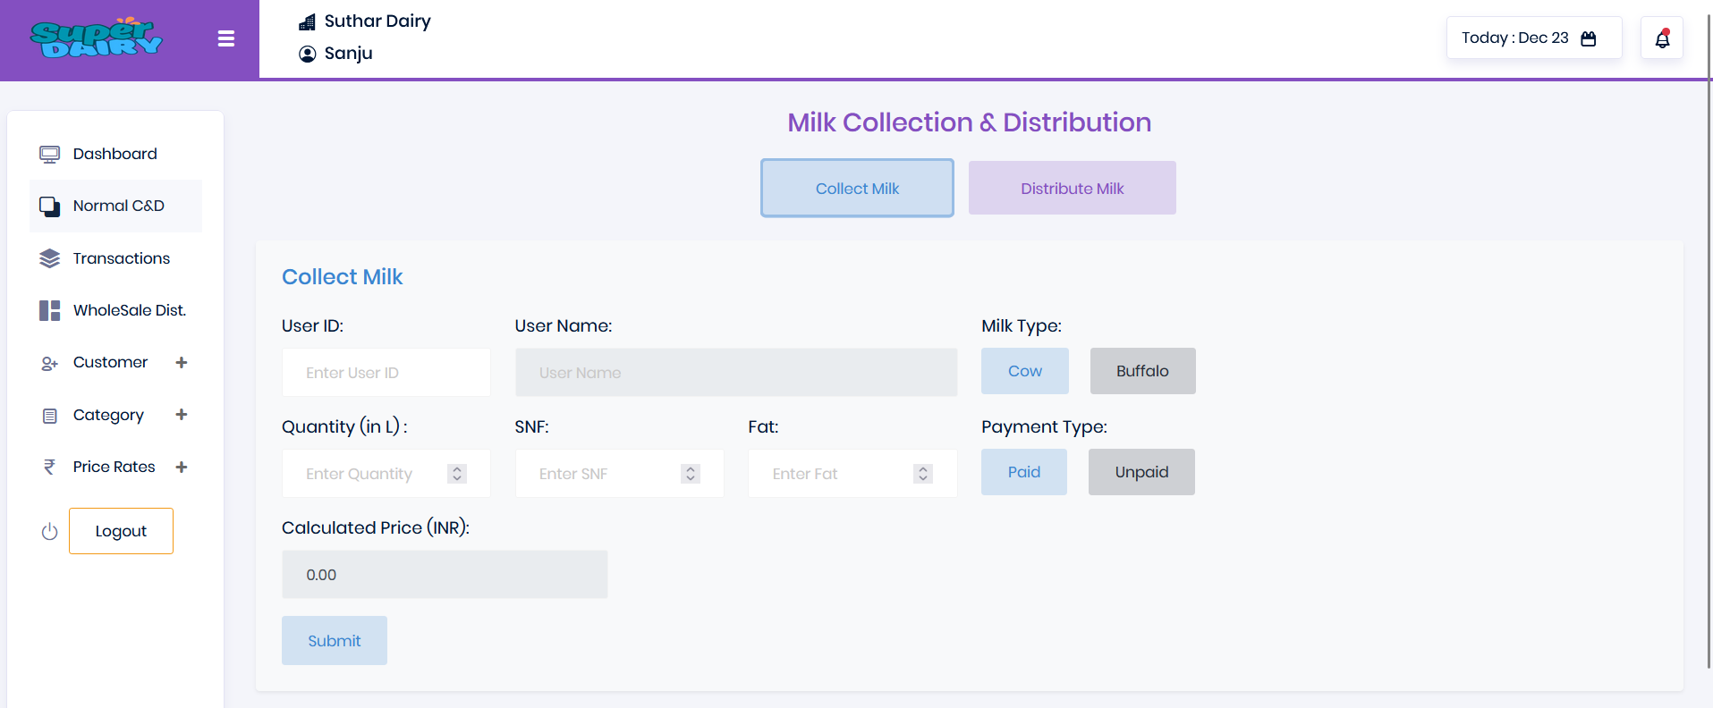Open the notification bell
The width and height of the screenshot is (1713, 708).
pos(1662,38)
